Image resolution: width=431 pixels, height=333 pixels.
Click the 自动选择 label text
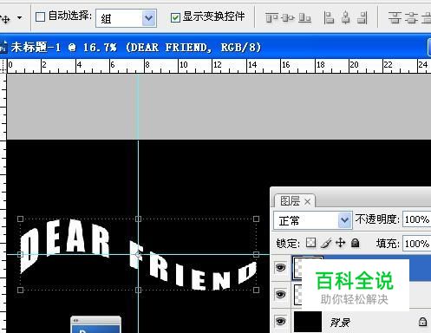point(70,16)
